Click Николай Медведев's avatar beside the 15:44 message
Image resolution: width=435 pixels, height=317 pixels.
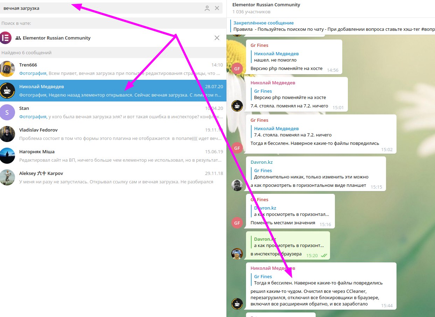(237, 303)
